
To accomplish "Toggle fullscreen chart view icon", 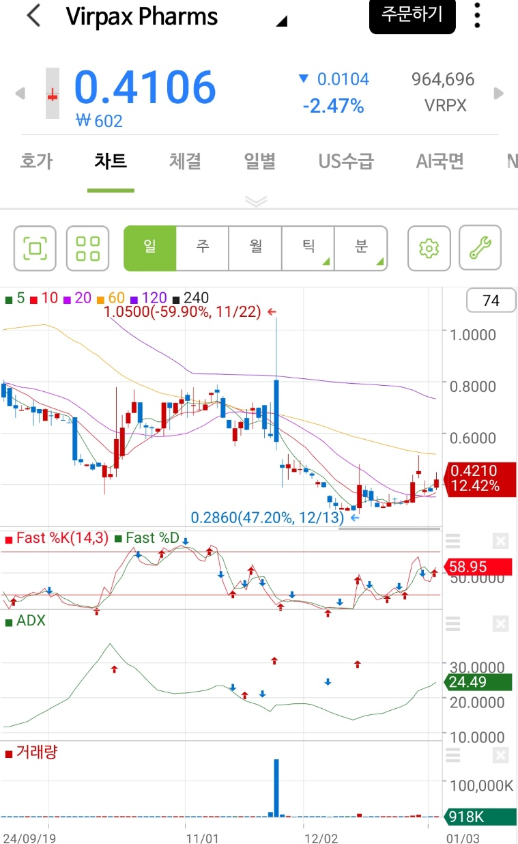I will 35,248.
